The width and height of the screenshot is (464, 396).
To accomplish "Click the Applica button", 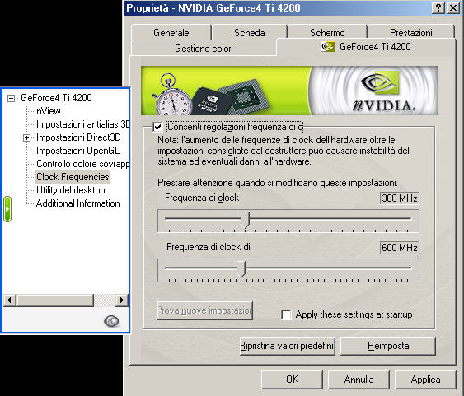I will 425,380.
